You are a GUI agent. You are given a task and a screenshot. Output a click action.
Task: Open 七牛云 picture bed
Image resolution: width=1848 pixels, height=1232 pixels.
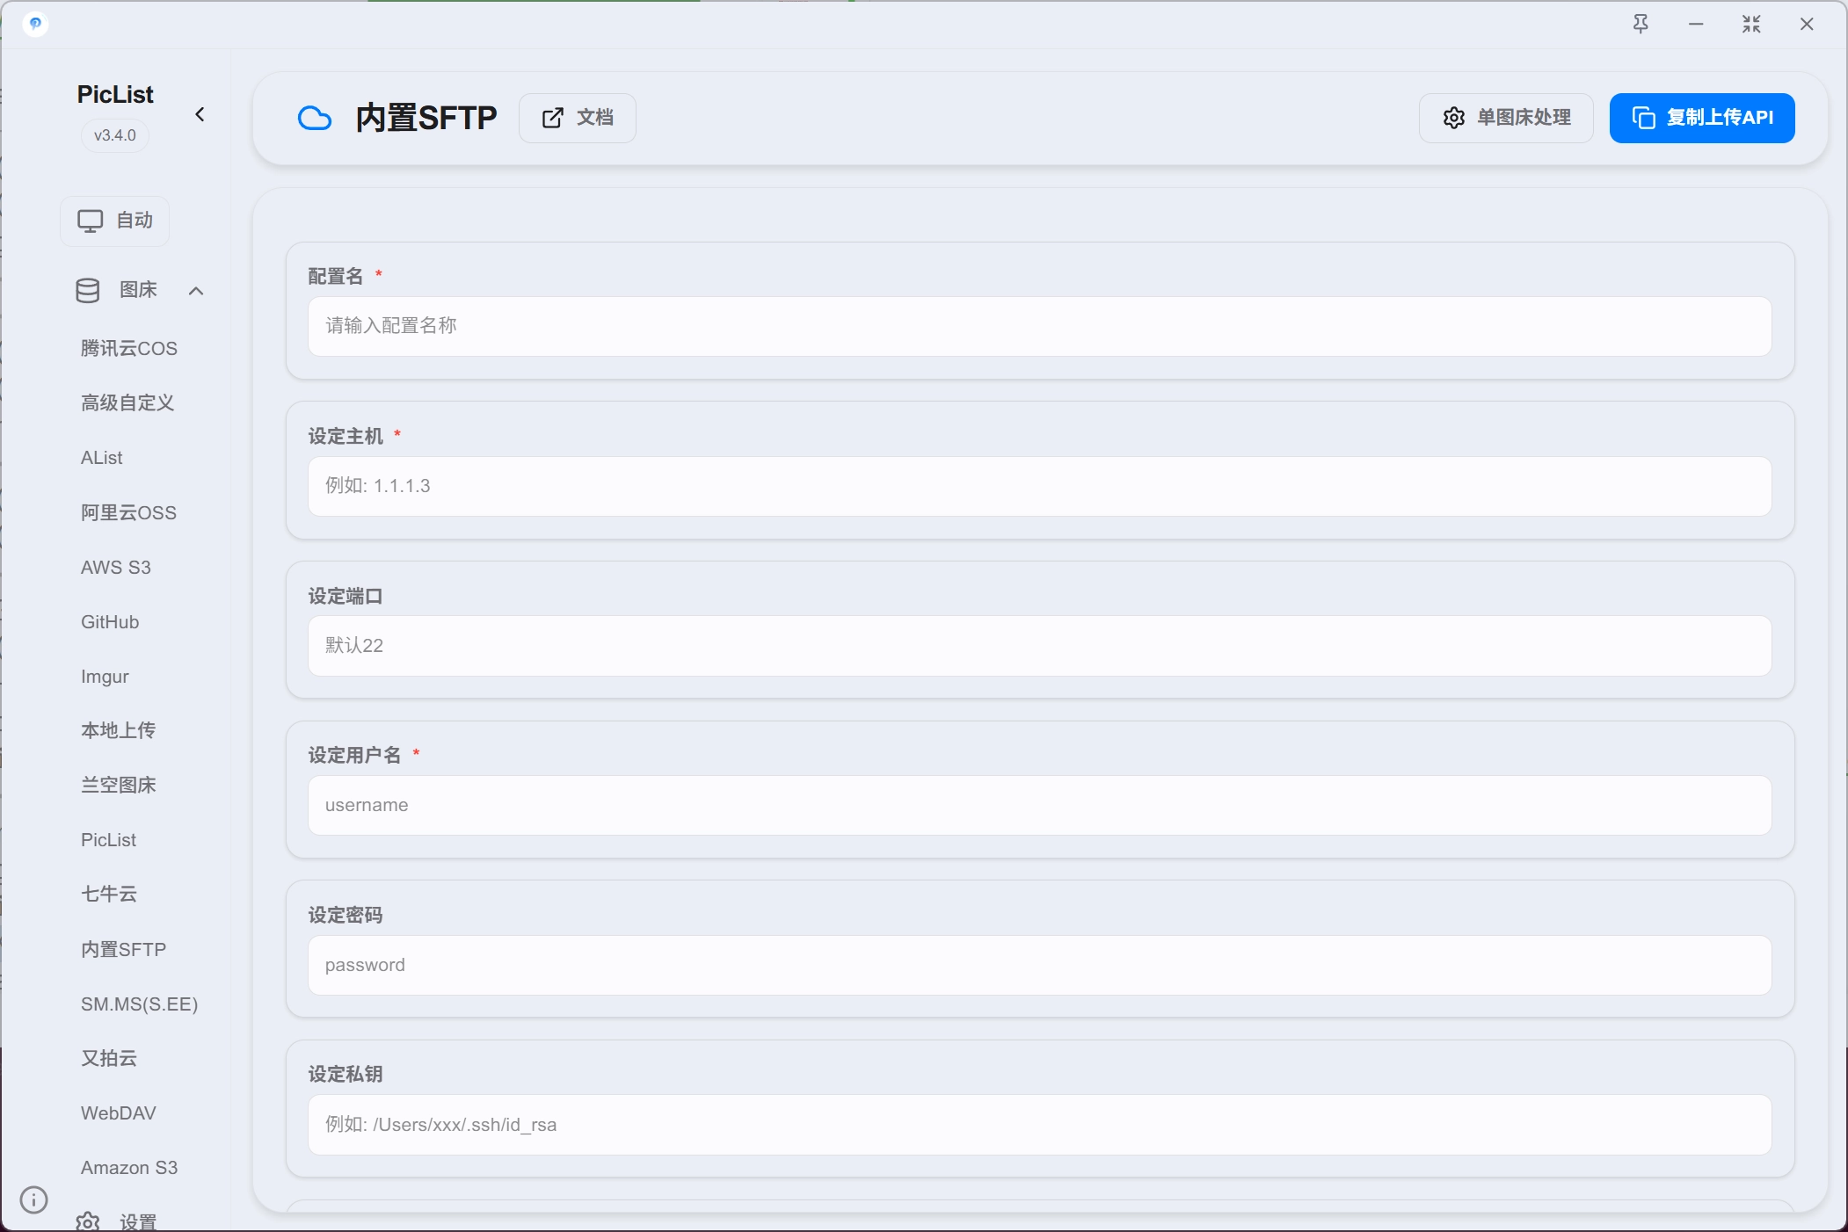(109, 894)
